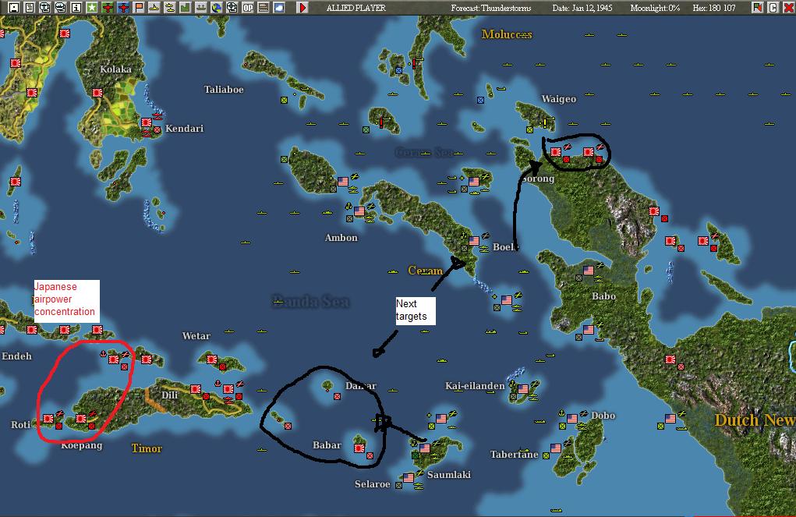Open the cloud weather icon
Screen dimensions: 796x517
pos(278,7)
